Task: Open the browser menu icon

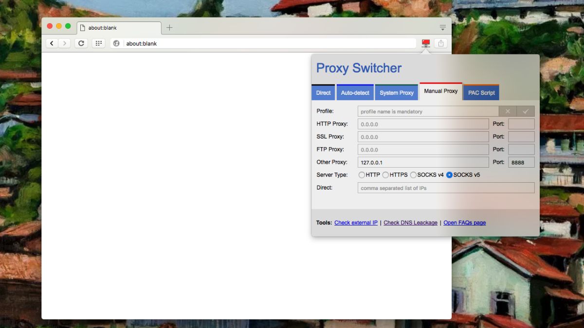Action: click(442, 28)
